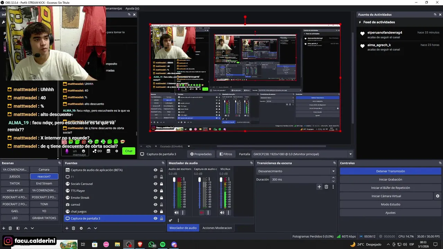This screenshot has width=443, height=249.
Task: Hide the Captura de audio de aplicación (BETA) source
Action: (x=155, y=170)
